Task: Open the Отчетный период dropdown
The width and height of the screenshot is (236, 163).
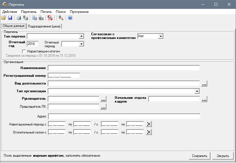Action: click(x=81, y=44)
